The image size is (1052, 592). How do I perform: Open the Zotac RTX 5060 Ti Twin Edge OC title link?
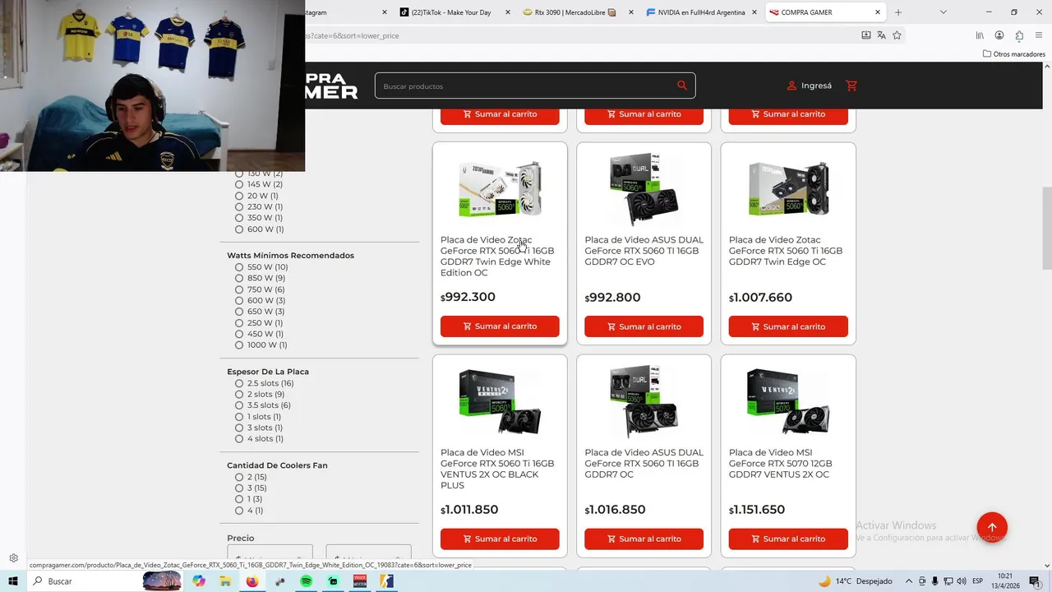786,251
